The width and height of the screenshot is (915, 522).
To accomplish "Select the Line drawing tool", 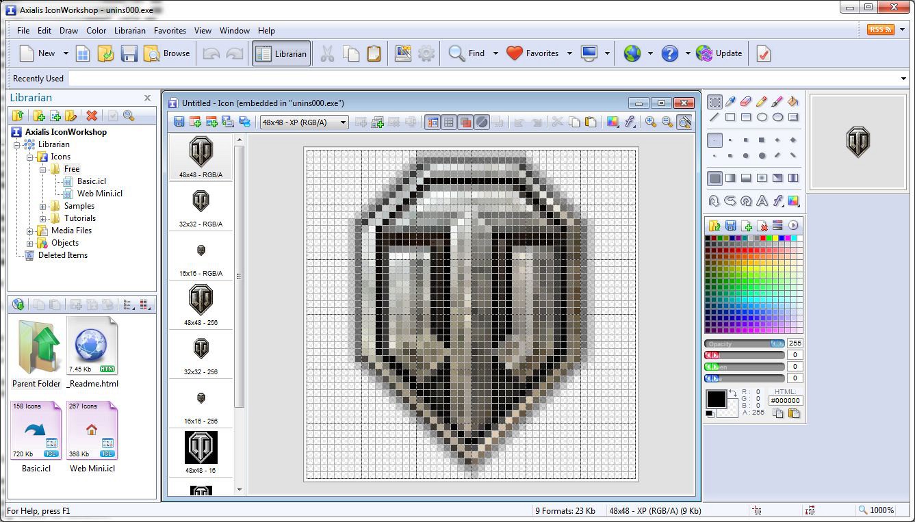I will click(714, 118).
